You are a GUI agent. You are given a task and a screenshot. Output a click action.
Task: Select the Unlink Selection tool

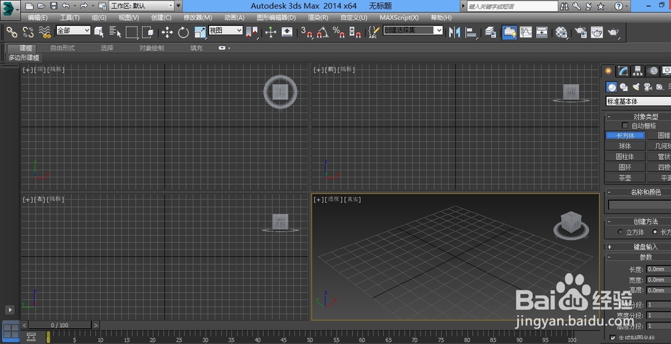tap(28, 32)
